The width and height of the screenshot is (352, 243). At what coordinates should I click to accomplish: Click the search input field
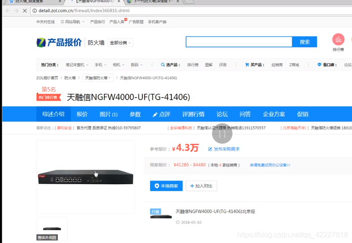239,42
